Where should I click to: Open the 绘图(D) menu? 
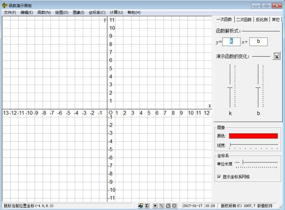point(62,12)
